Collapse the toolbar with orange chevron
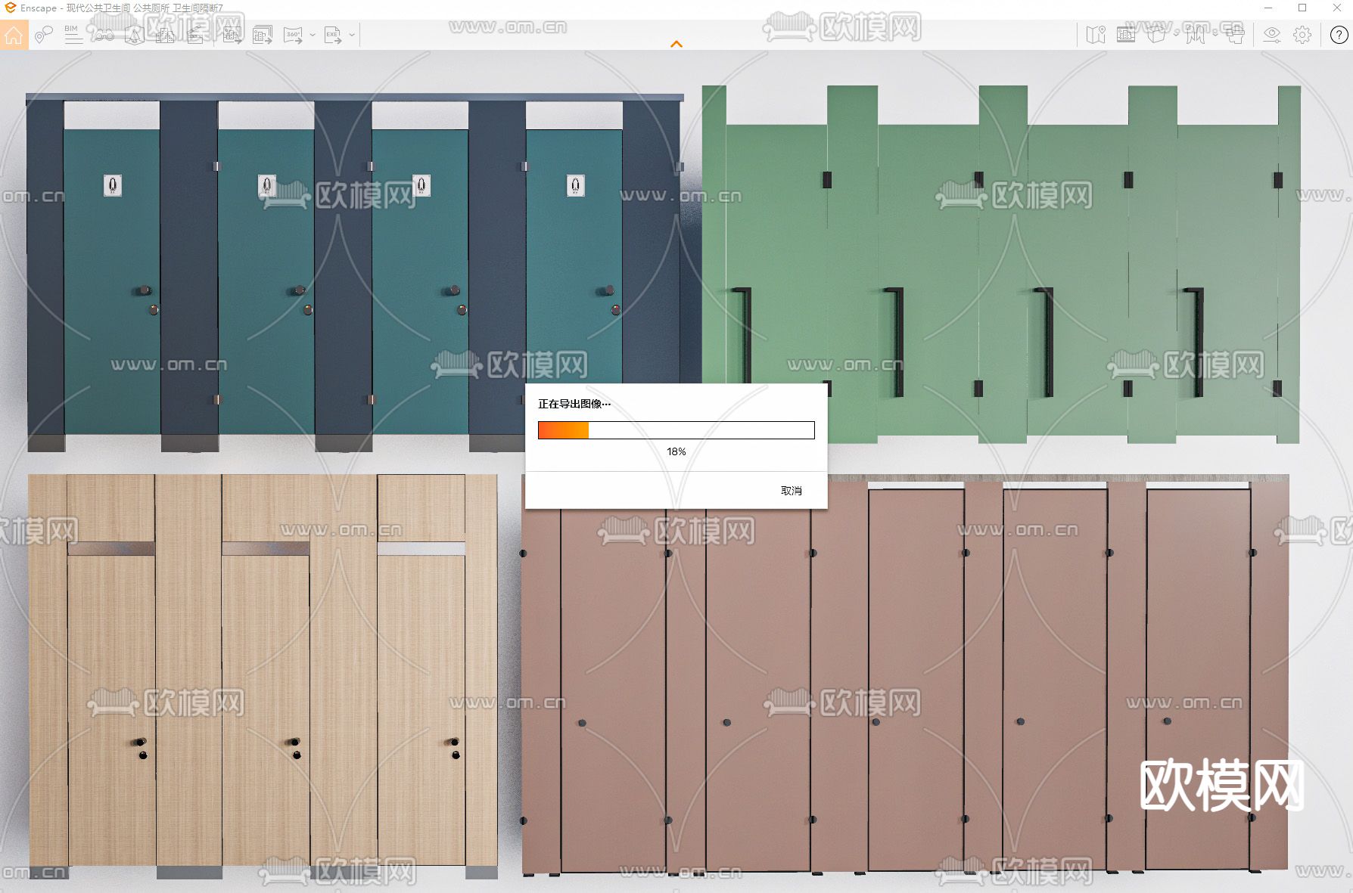 point(676,45)
